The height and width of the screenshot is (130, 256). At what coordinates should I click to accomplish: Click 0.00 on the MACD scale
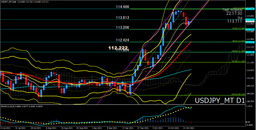[x=248, y=122]
